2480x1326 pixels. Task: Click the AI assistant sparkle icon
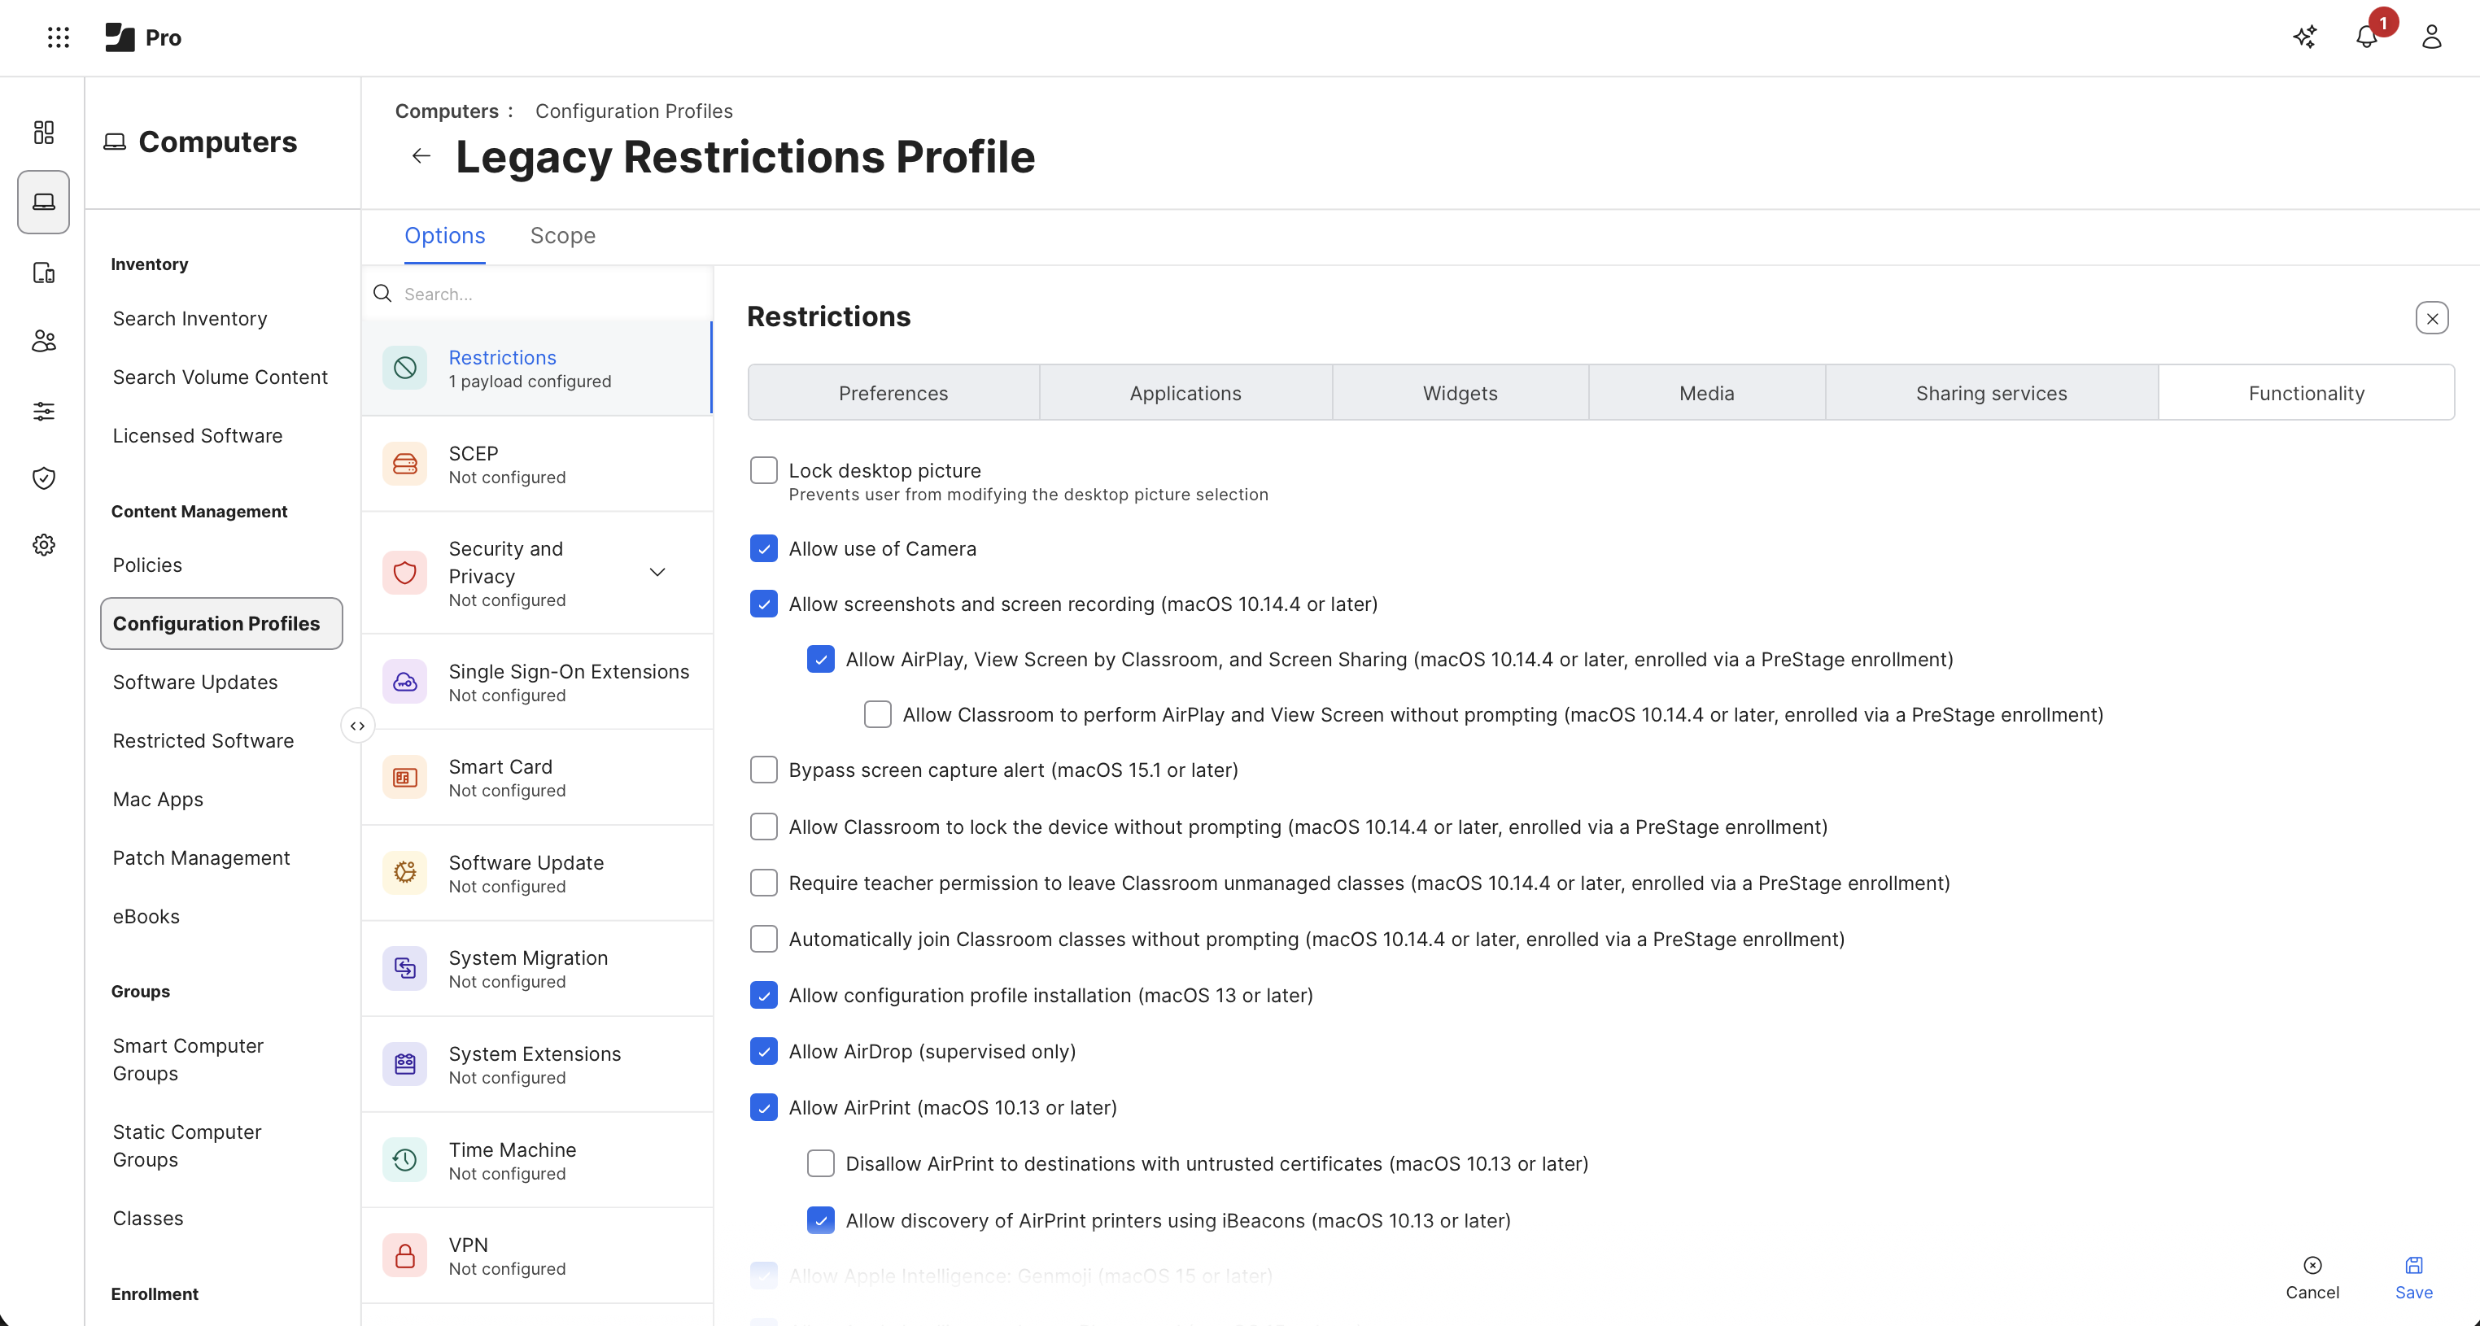coord(2303,37)
